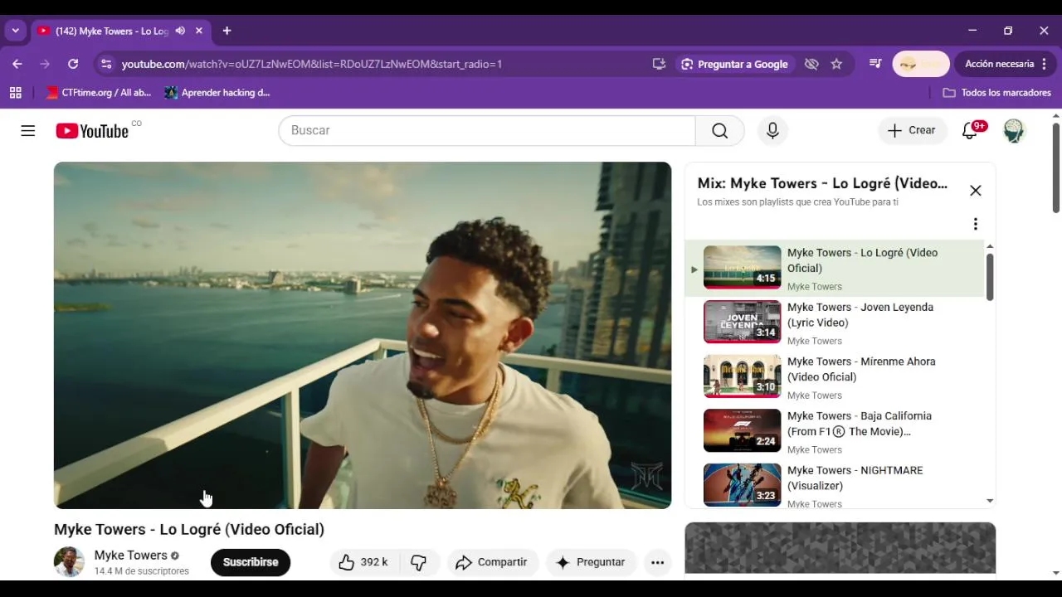Click the video title text

click(189, 529)
